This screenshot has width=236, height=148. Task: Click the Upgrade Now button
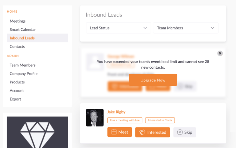tap(153, 80)
